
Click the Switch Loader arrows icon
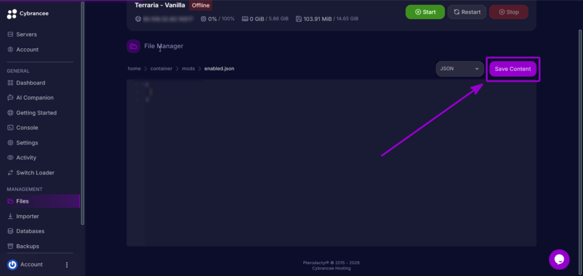(10, 173)
